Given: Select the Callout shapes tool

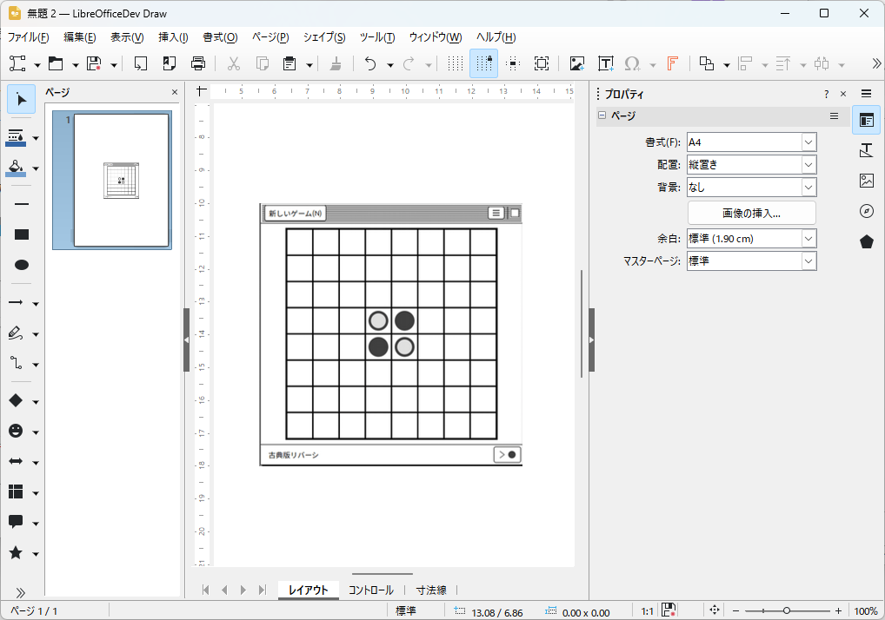Looking at the screenshot, I should click(16, 523).
